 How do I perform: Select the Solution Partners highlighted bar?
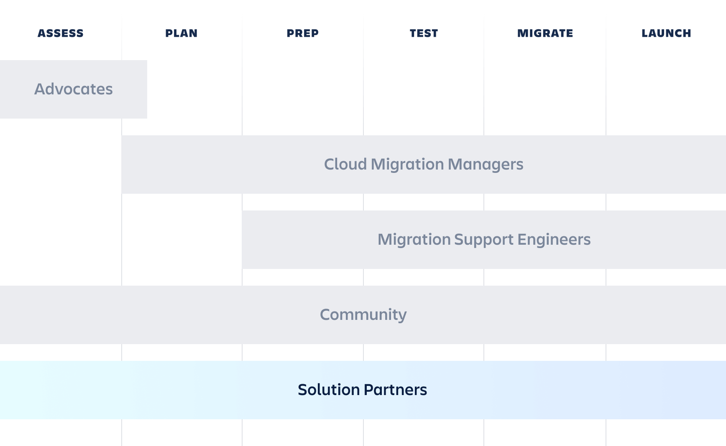click(x=362, y=390)
